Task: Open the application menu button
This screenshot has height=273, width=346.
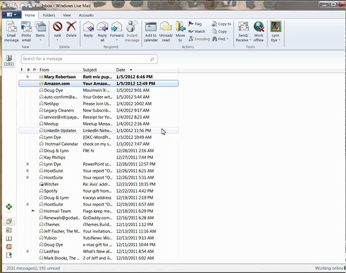Action: point(12,15)
